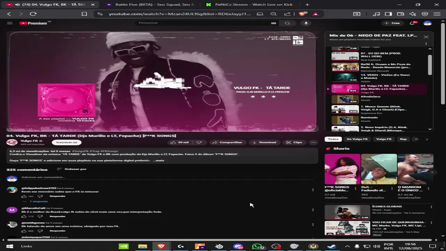Switch to Battle Five (BETA) tab

point(151,5)
